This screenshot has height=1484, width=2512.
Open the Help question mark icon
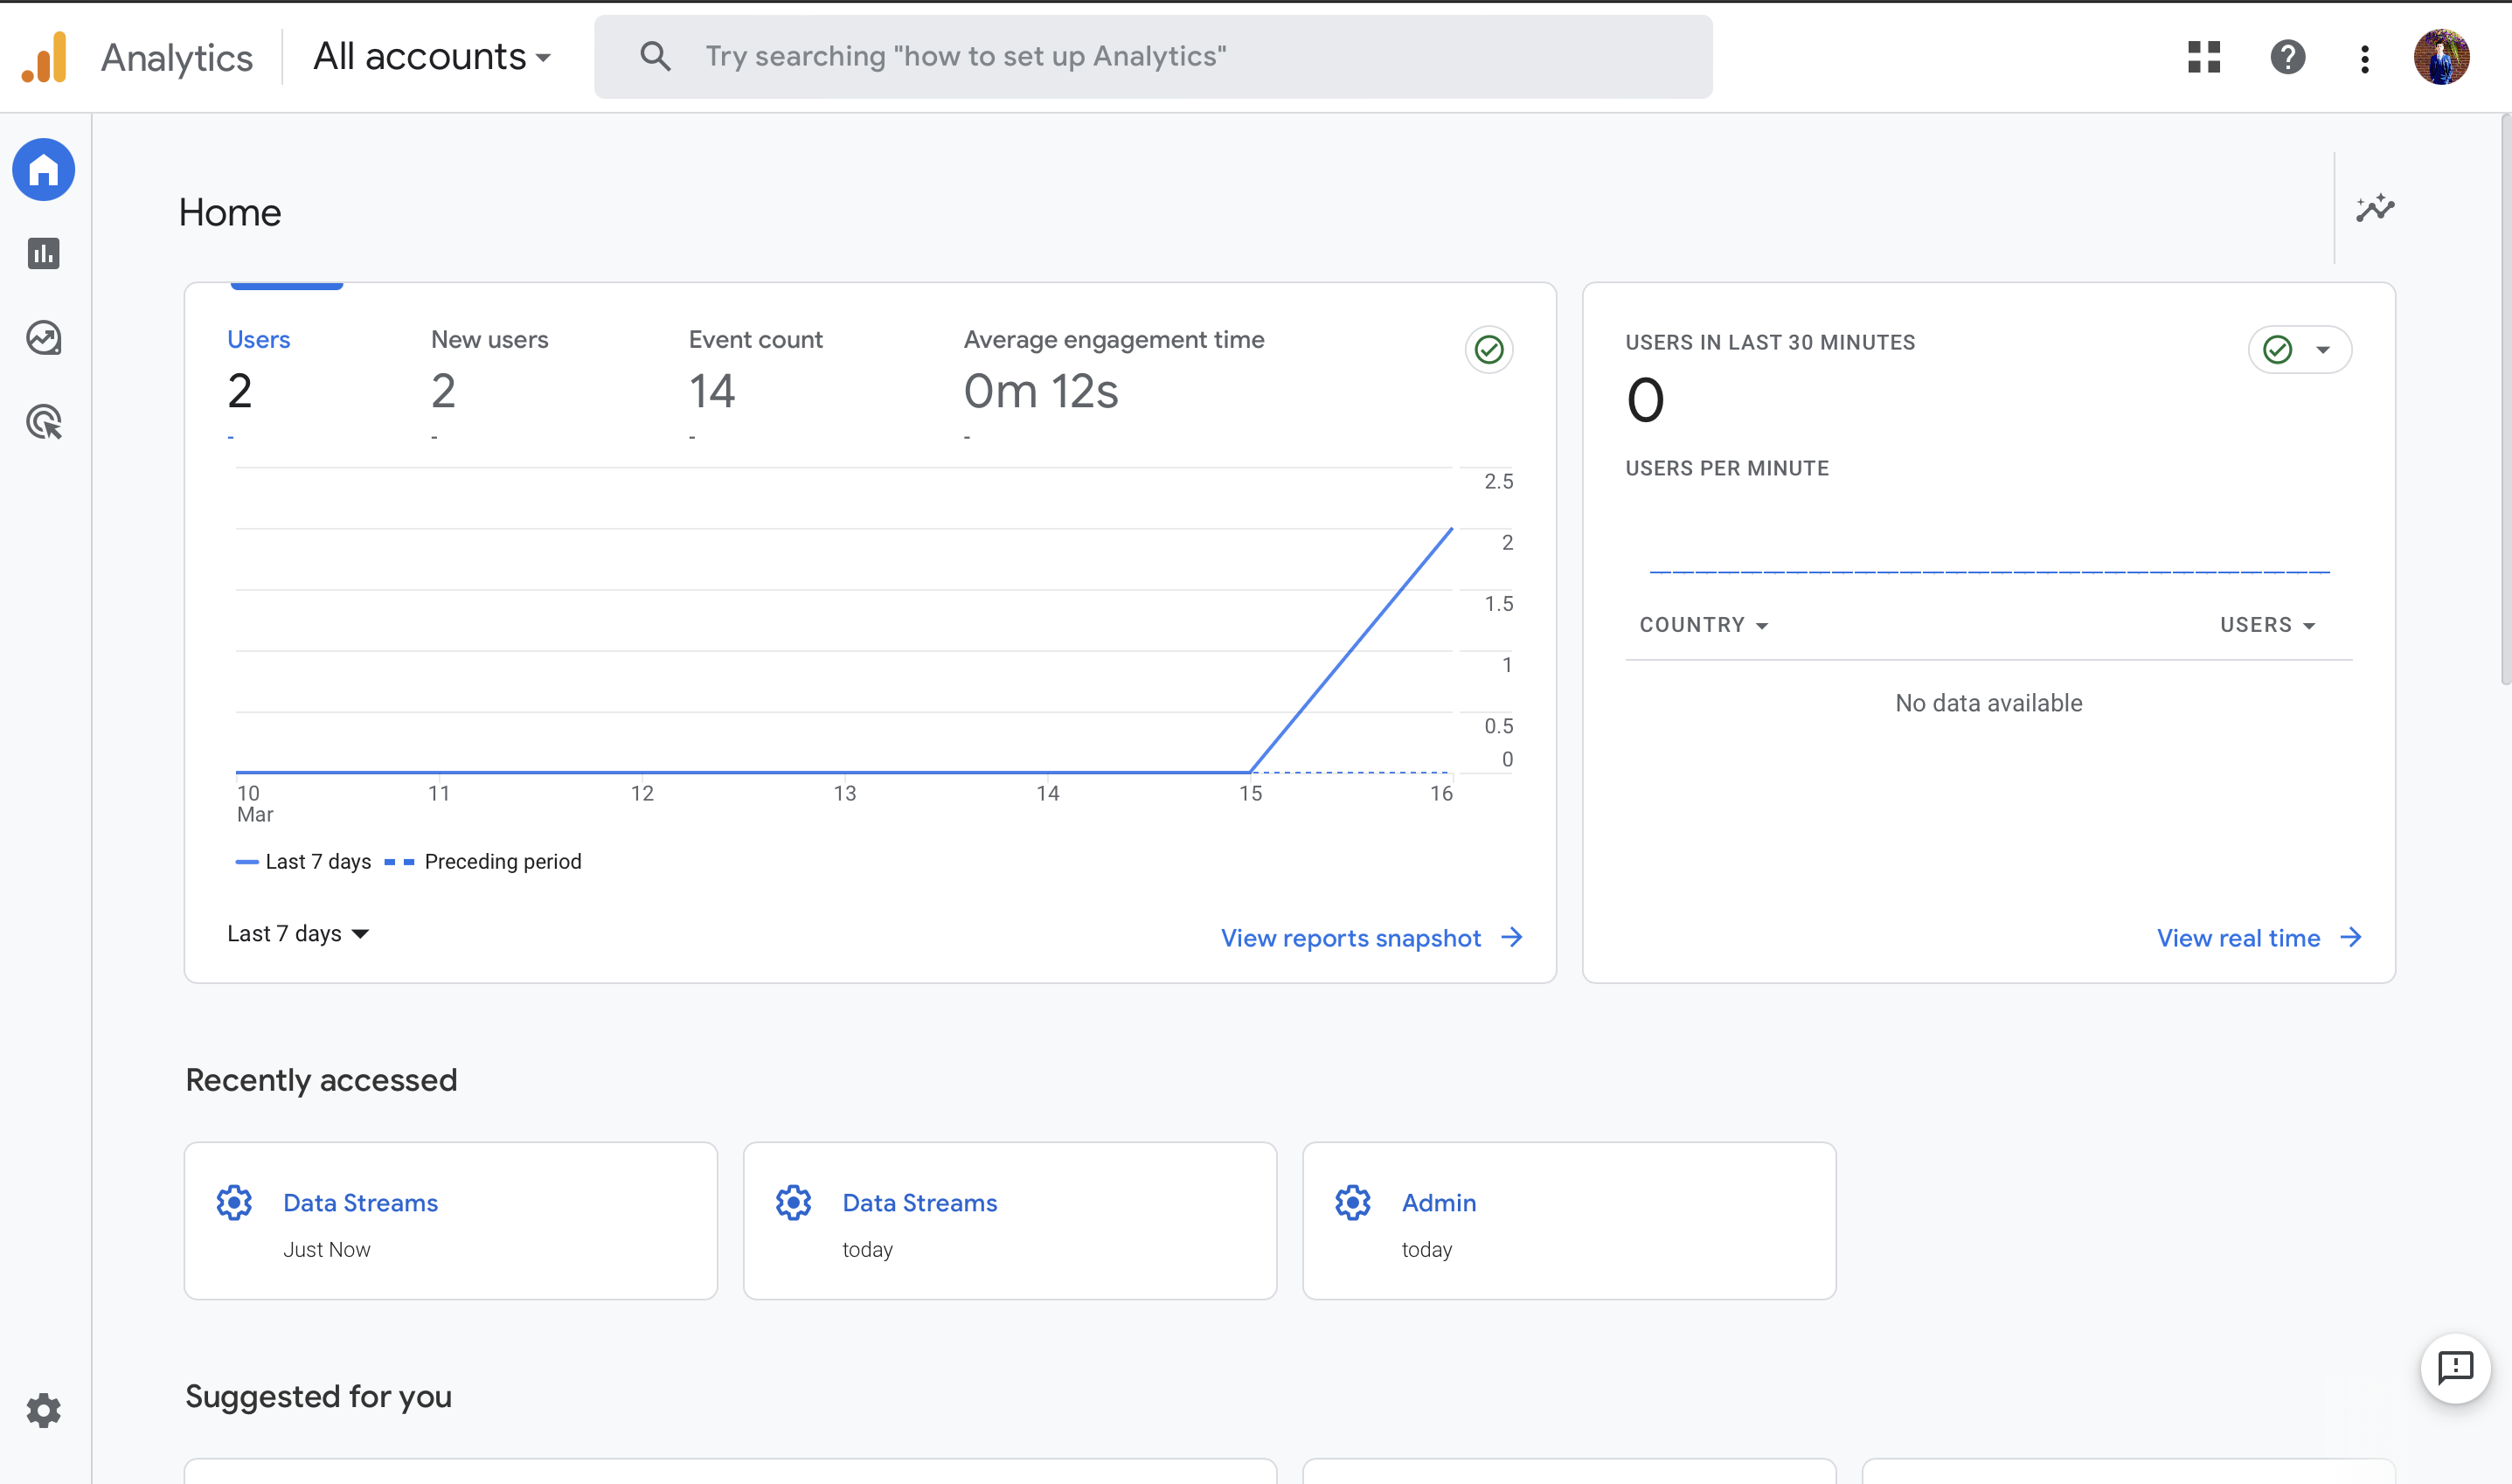2287,57
